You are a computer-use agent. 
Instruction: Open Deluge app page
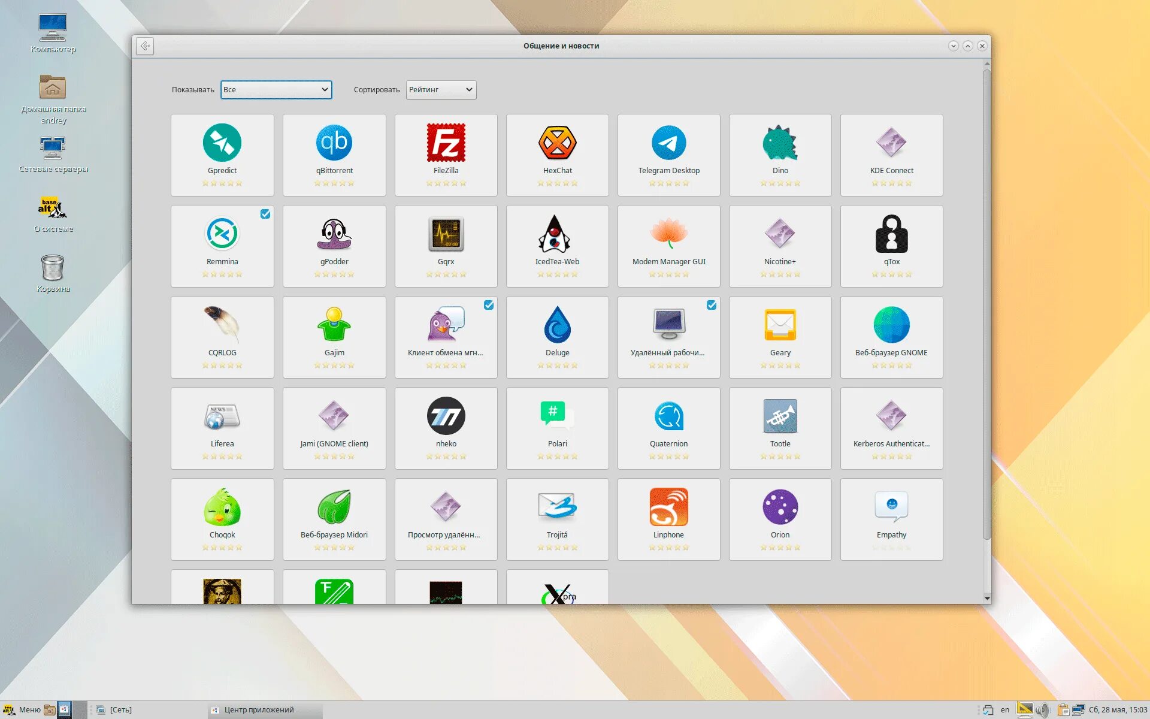coord(556,336)
